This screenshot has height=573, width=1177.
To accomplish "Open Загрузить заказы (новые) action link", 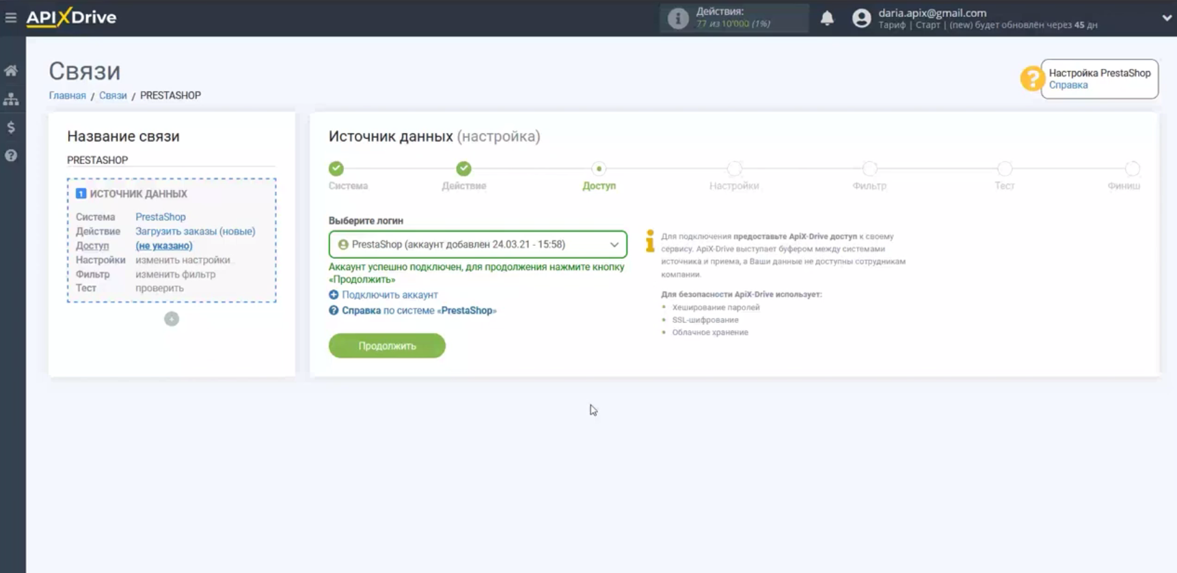I will pos(195,231).
